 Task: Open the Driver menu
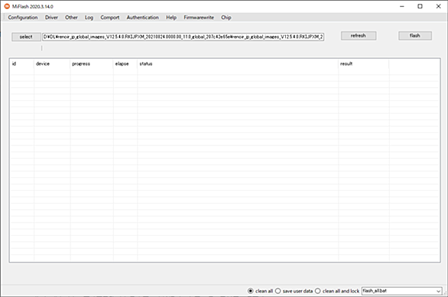point(51,18)
